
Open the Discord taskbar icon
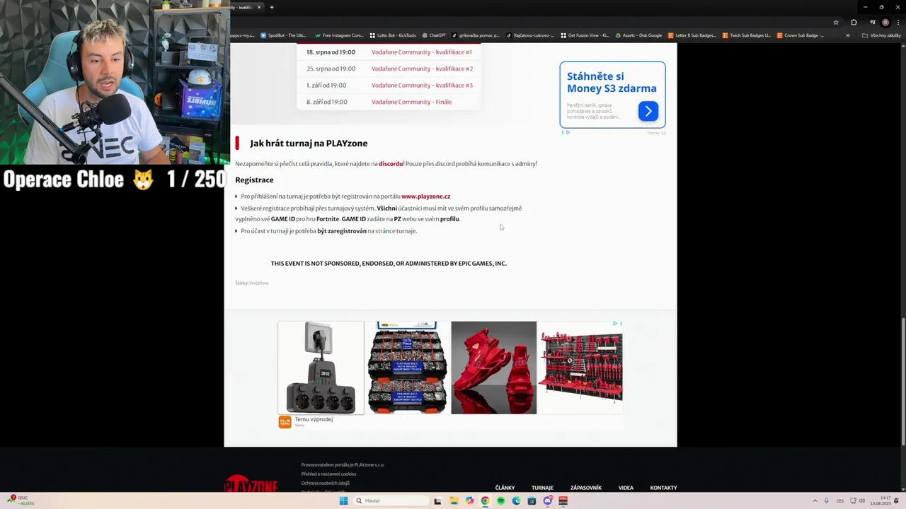click(547, 501)
